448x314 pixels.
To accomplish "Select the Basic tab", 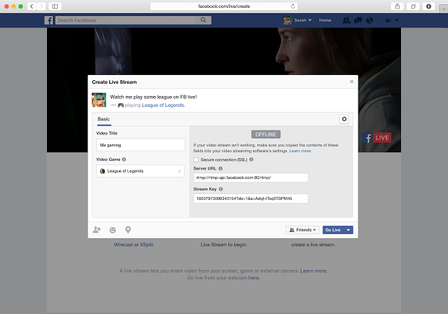I will (x=104, y=119).
